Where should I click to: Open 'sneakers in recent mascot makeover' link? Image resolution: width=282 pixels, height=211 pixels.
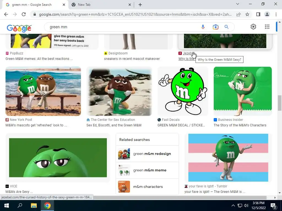(x=132, y=59)
